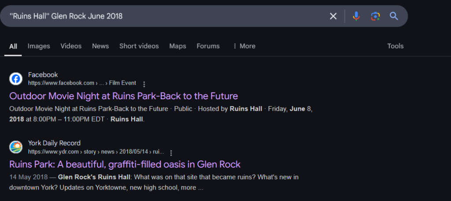Go to the Maps tab
The height and width of the screenshot is (201, 451).
tap(177, 46)
